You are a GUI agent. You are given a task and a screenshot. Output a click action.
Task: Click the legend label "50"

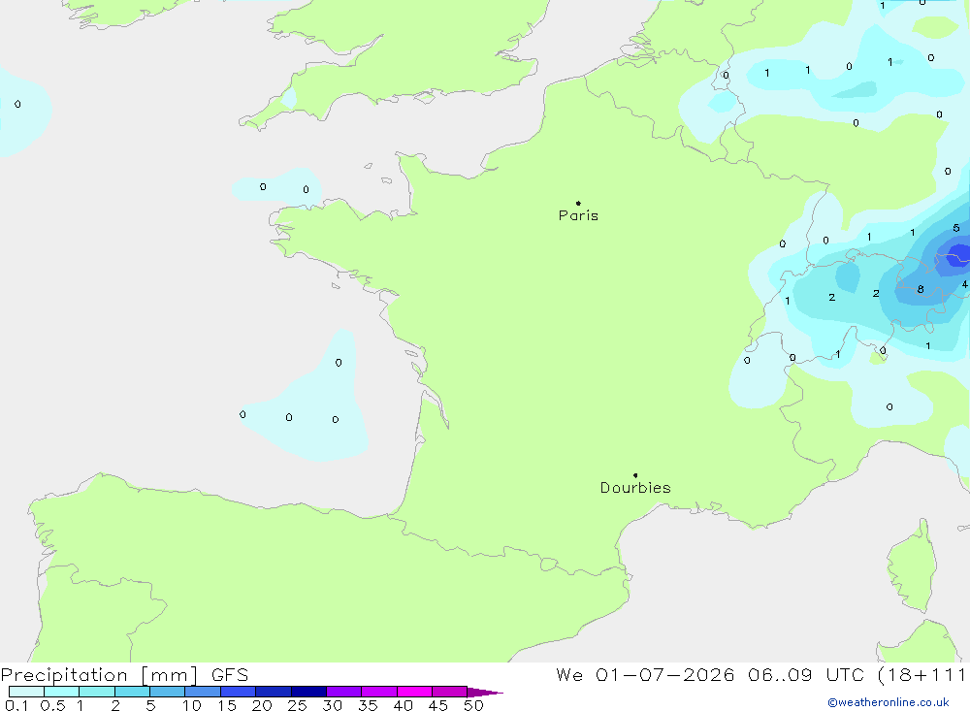point(473,705)
